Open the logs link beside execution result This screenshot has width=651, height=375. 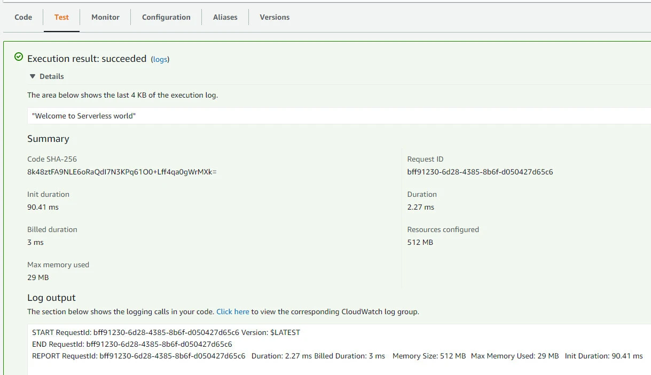pos(160,59)
